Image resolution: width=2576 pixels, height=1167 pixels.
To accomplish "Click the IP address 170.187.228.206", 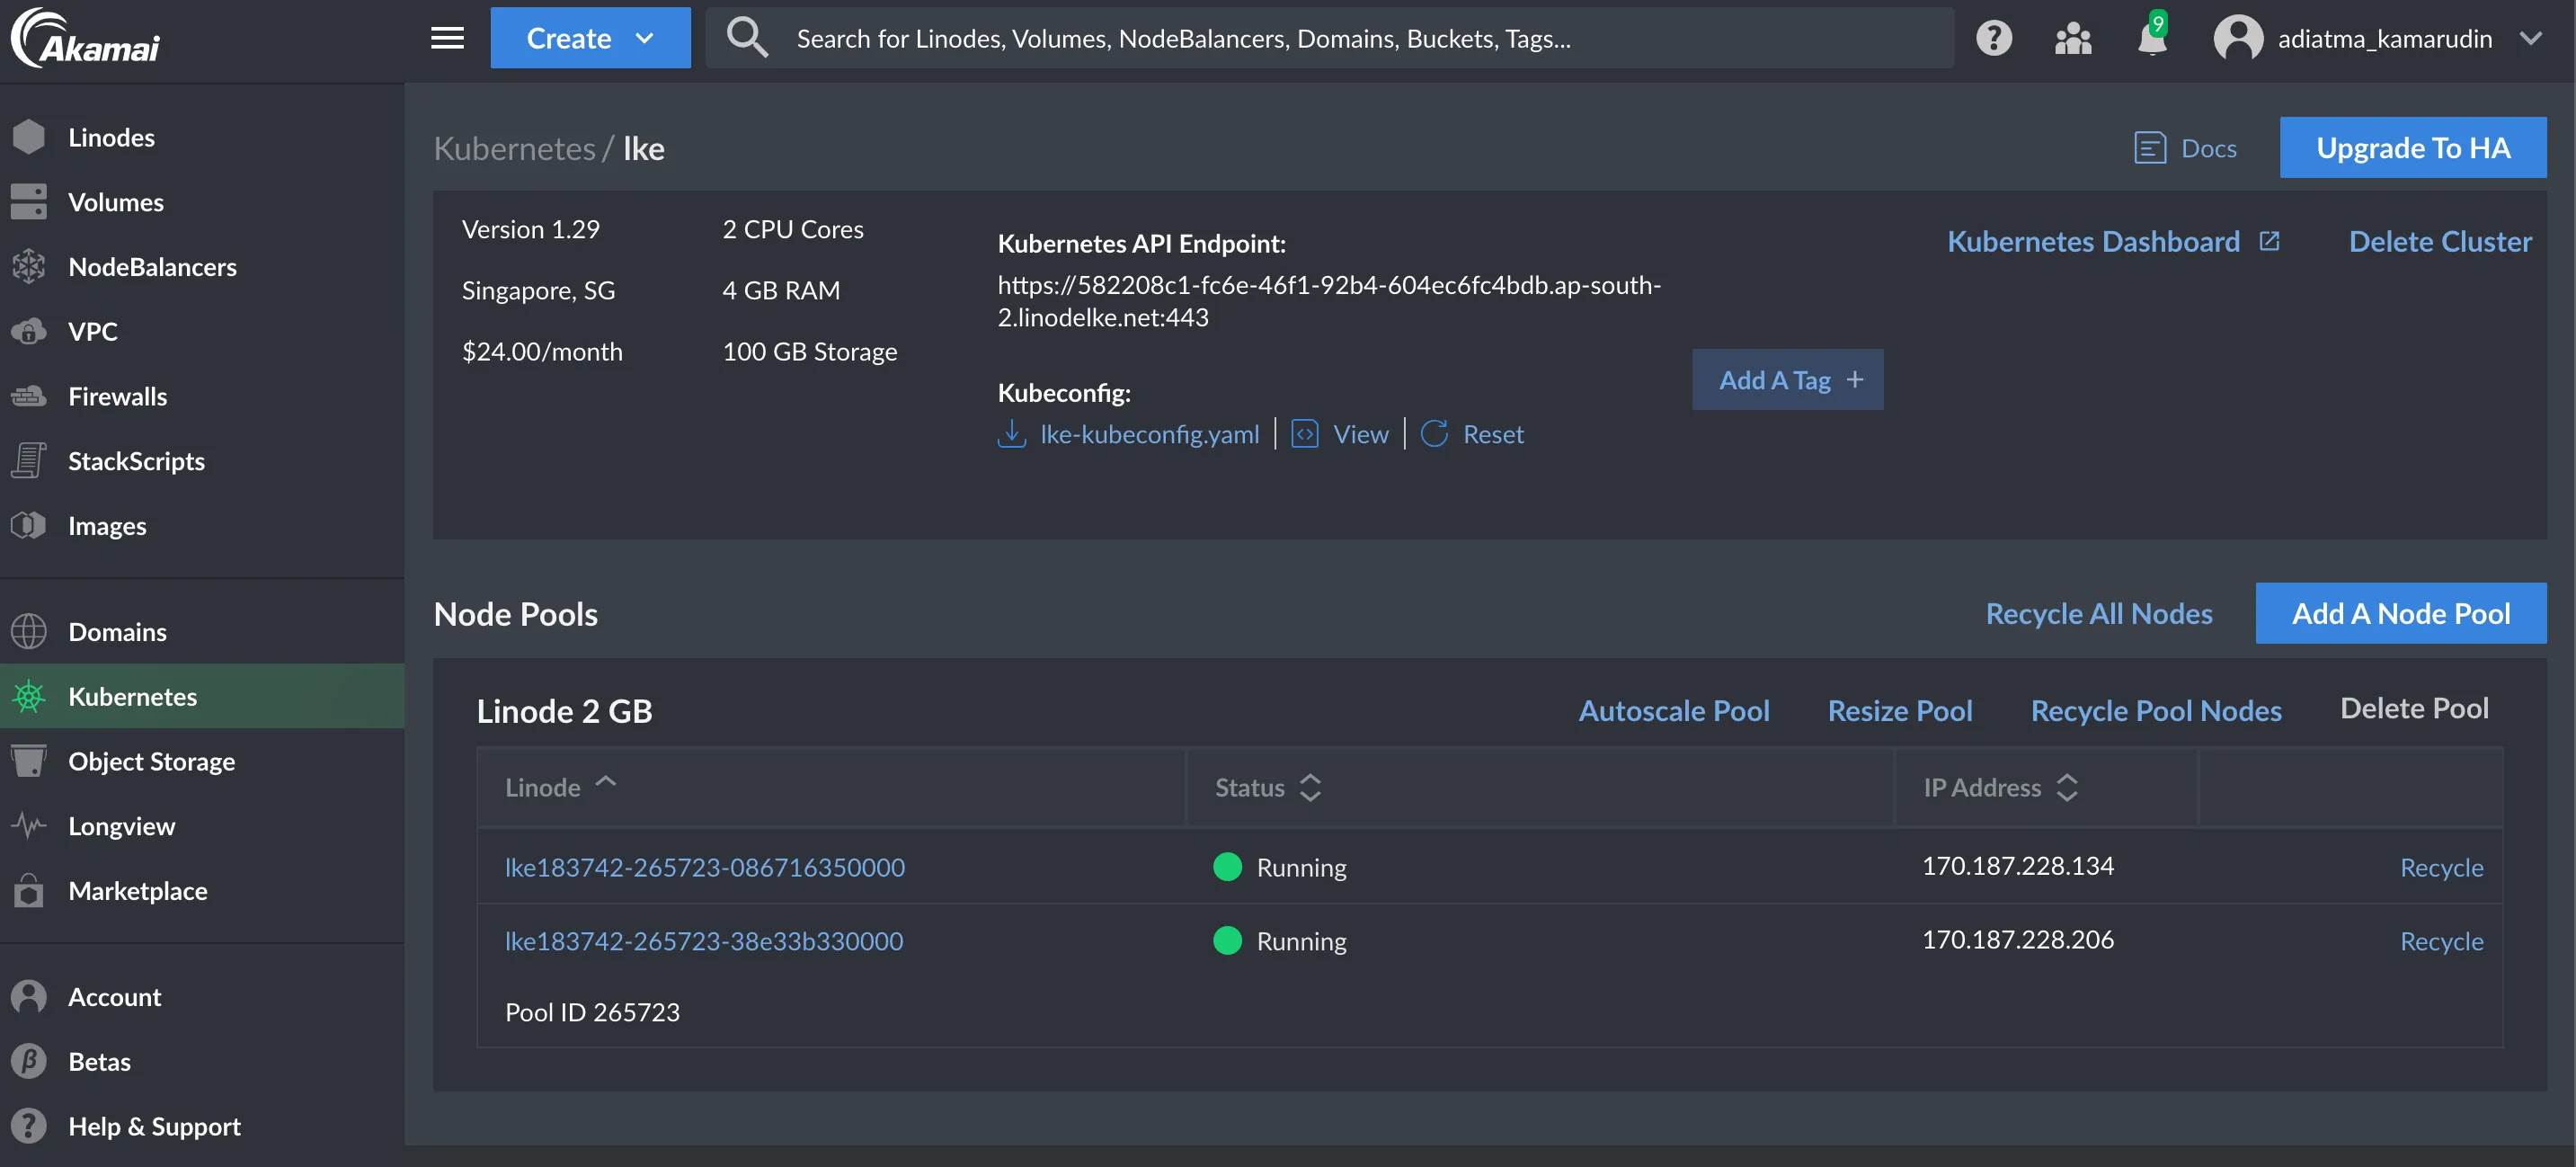I will pos(2018,939).
